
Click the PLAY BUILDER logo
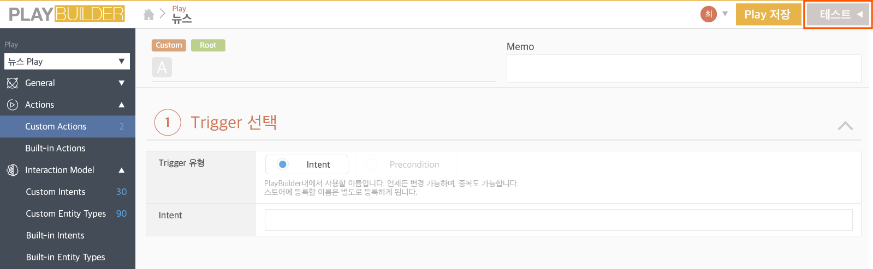(x=67, y=14)
